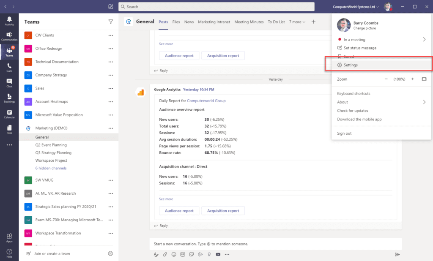This screenshot has width=433, height=261.
Task: Open Communities in the sidebar
Action: [x=9, y=36]
